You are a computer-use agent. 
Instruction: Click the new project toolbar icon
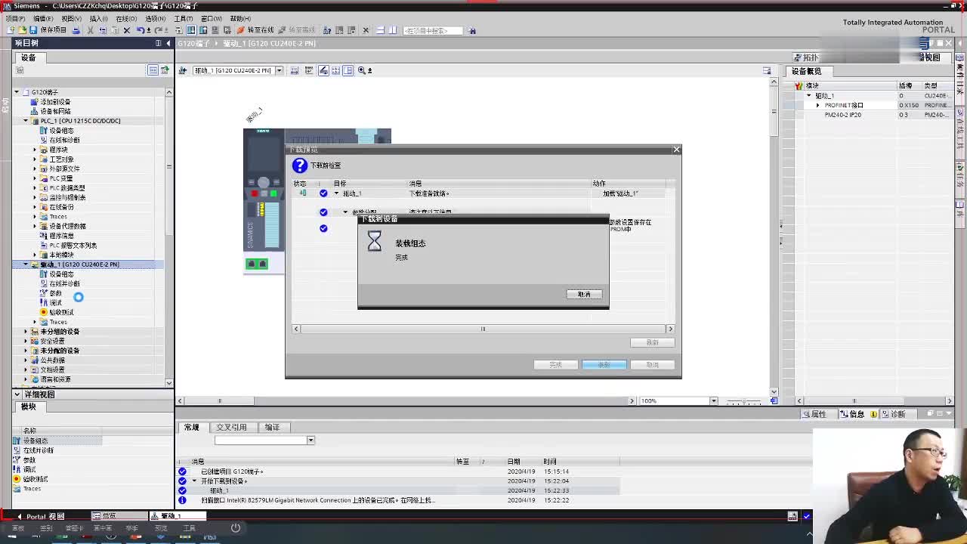(11, 30)
